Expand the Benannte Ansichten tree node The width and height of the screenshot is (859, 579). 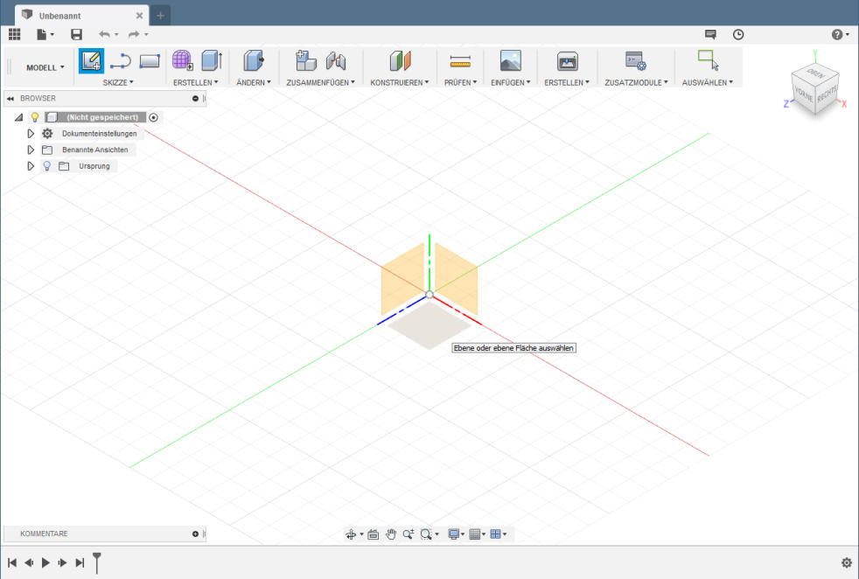tap(31, 150)
